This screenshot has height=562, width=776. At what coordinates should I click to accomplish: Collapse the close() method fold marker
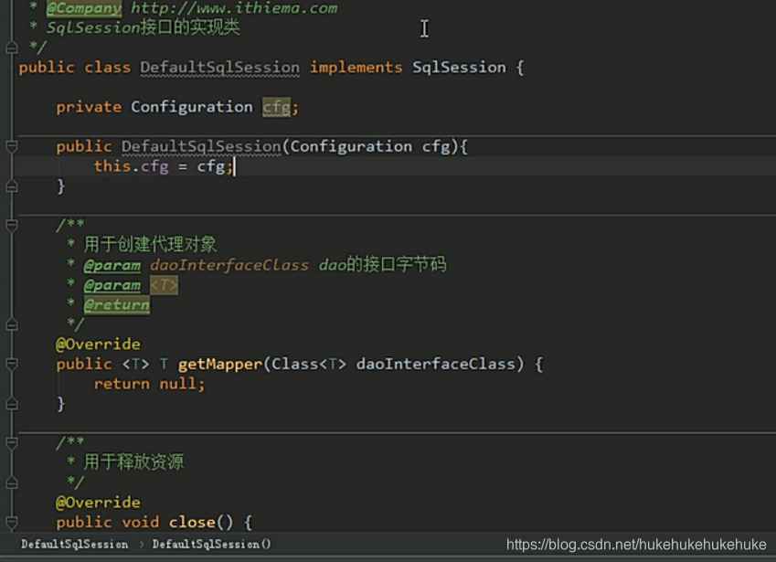[12, 522]
